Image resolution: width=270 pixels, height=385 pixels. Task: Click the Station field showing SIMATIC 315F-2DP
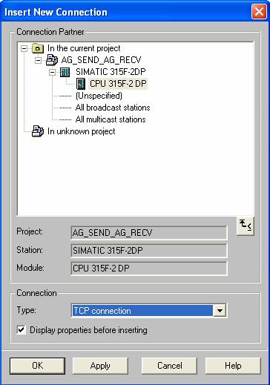click(149, 251)
